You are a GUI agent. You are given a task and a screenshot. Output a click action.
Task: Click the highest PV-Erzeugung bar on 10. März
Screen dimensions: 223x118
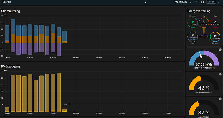point(59,92)
